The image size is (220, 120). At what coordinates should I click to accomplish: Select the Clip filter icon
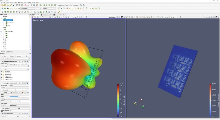pos(8,12)
